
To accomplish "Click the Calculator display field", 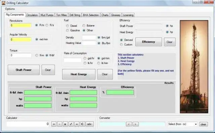I will (x=28, y=124).
